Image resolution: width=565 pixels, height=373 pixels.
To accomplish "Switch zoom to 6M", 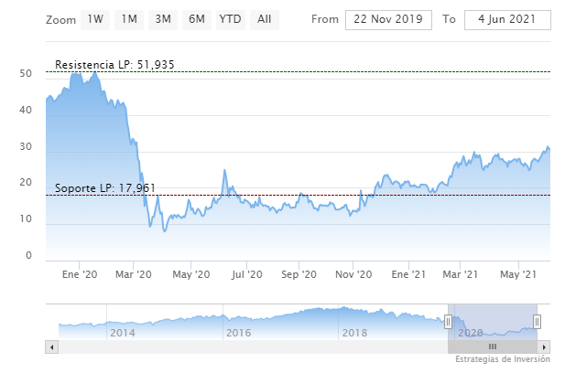I will coord(196,19).
